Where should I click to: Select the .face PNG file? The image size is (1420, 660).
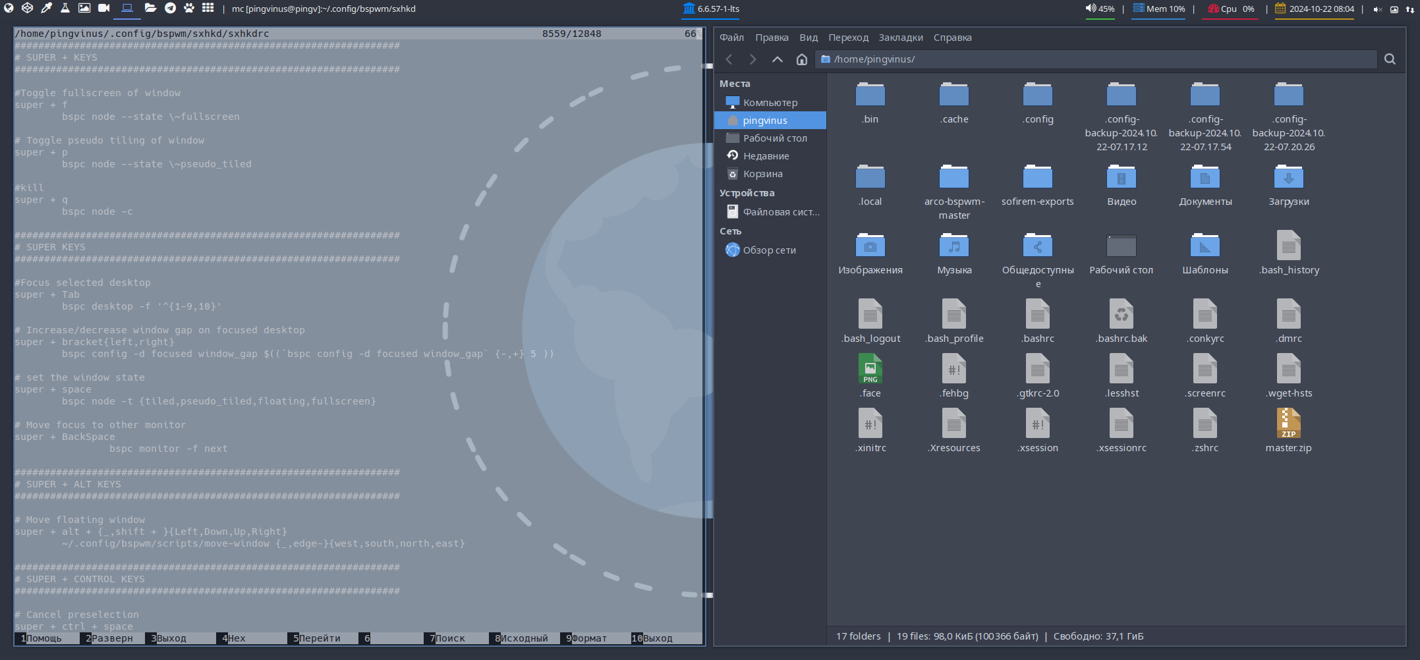click(x=870, y=376)
